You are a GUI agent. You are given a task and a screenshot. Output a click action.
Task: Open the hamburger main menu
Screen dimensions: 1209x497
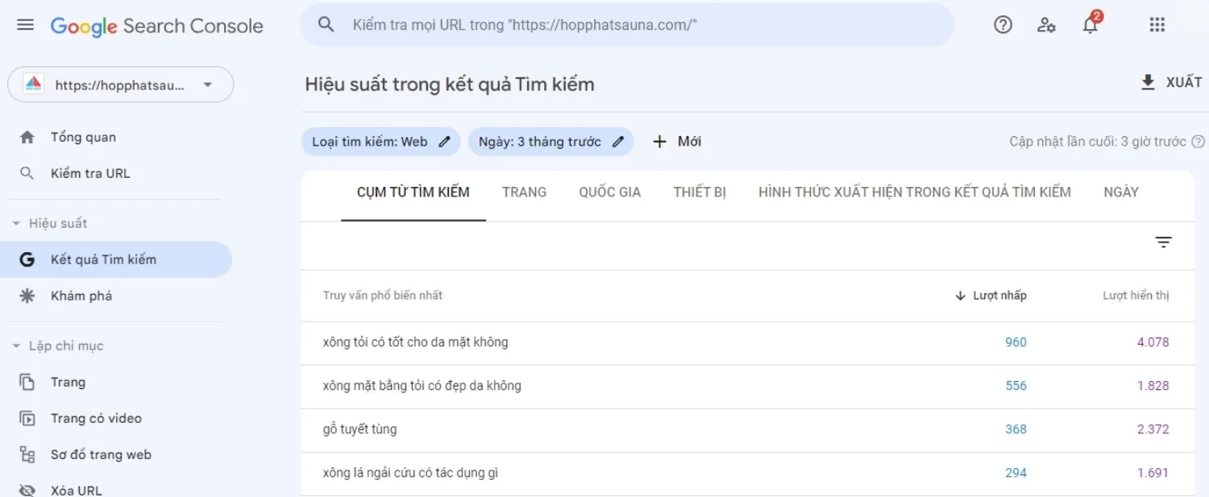26,25
